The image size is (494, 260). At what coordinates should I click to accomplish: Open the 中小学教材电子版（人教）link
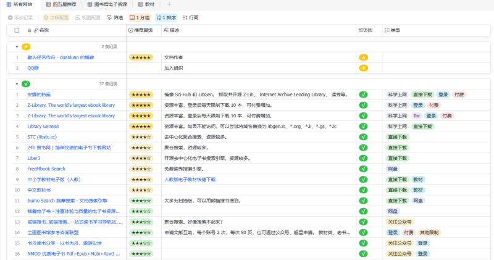click(54, 179)
